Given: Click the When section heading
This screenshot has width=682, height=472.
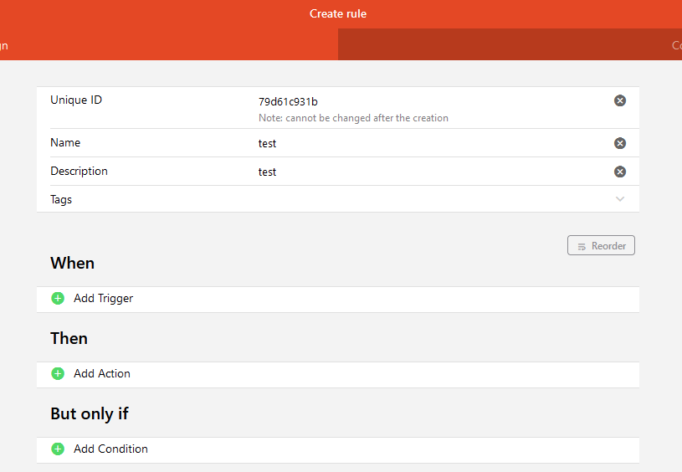Looking at the screenshot, I should pos(72,263).
